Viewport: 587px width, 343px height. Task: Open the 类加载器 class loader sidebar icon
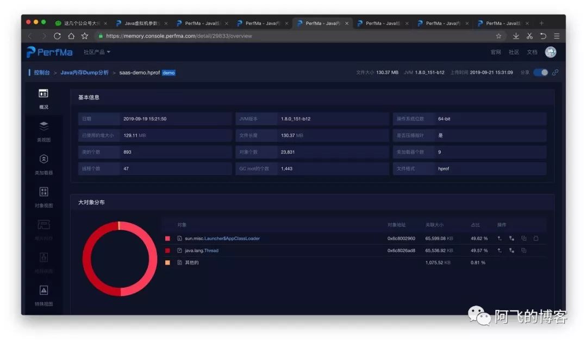(43, 159)
